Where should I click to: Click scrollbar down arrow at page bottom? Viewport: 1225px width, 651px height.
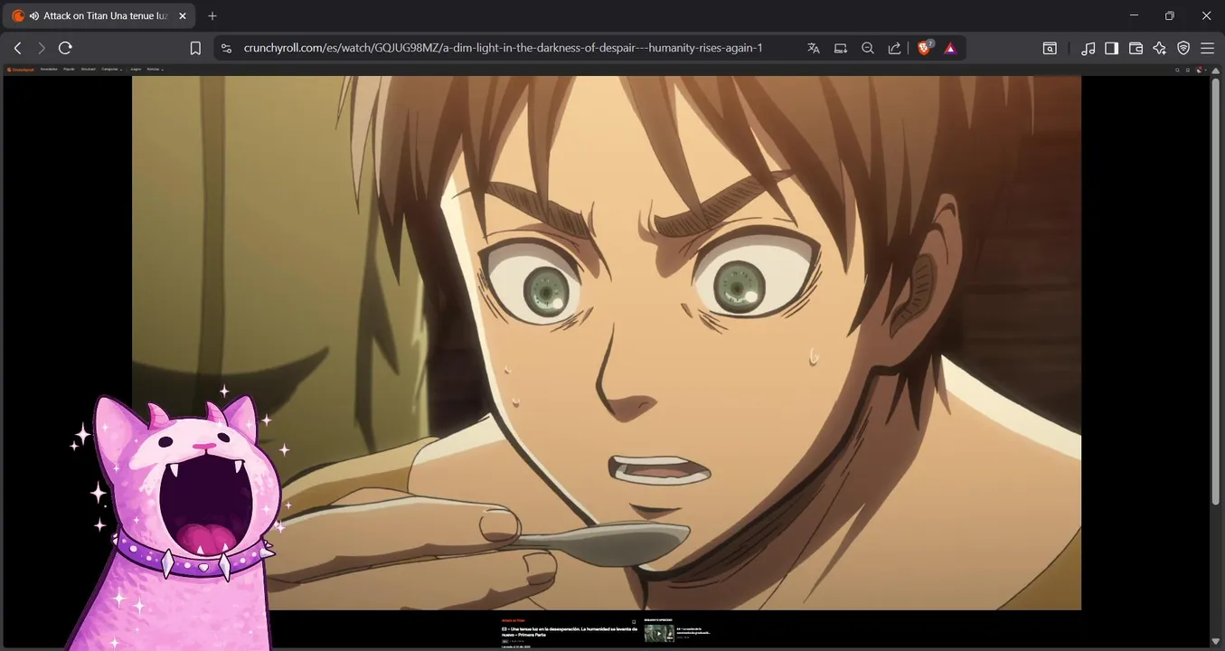1216,641
